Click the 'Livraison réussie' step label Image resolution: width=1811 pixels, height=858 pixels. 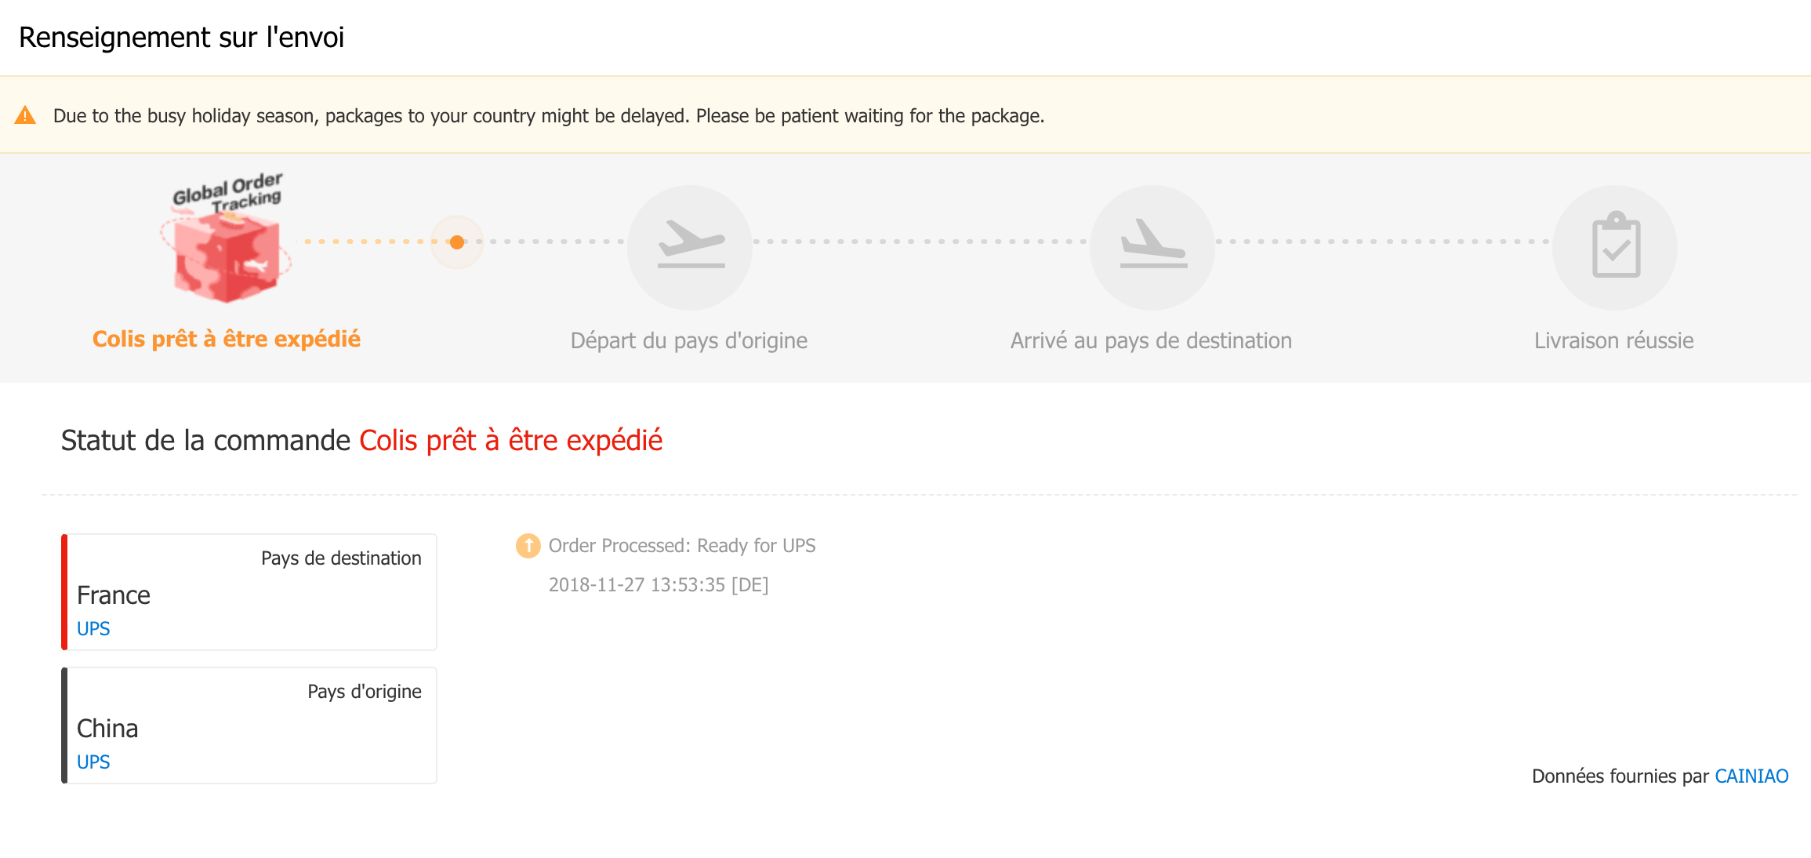[1614, 340]
